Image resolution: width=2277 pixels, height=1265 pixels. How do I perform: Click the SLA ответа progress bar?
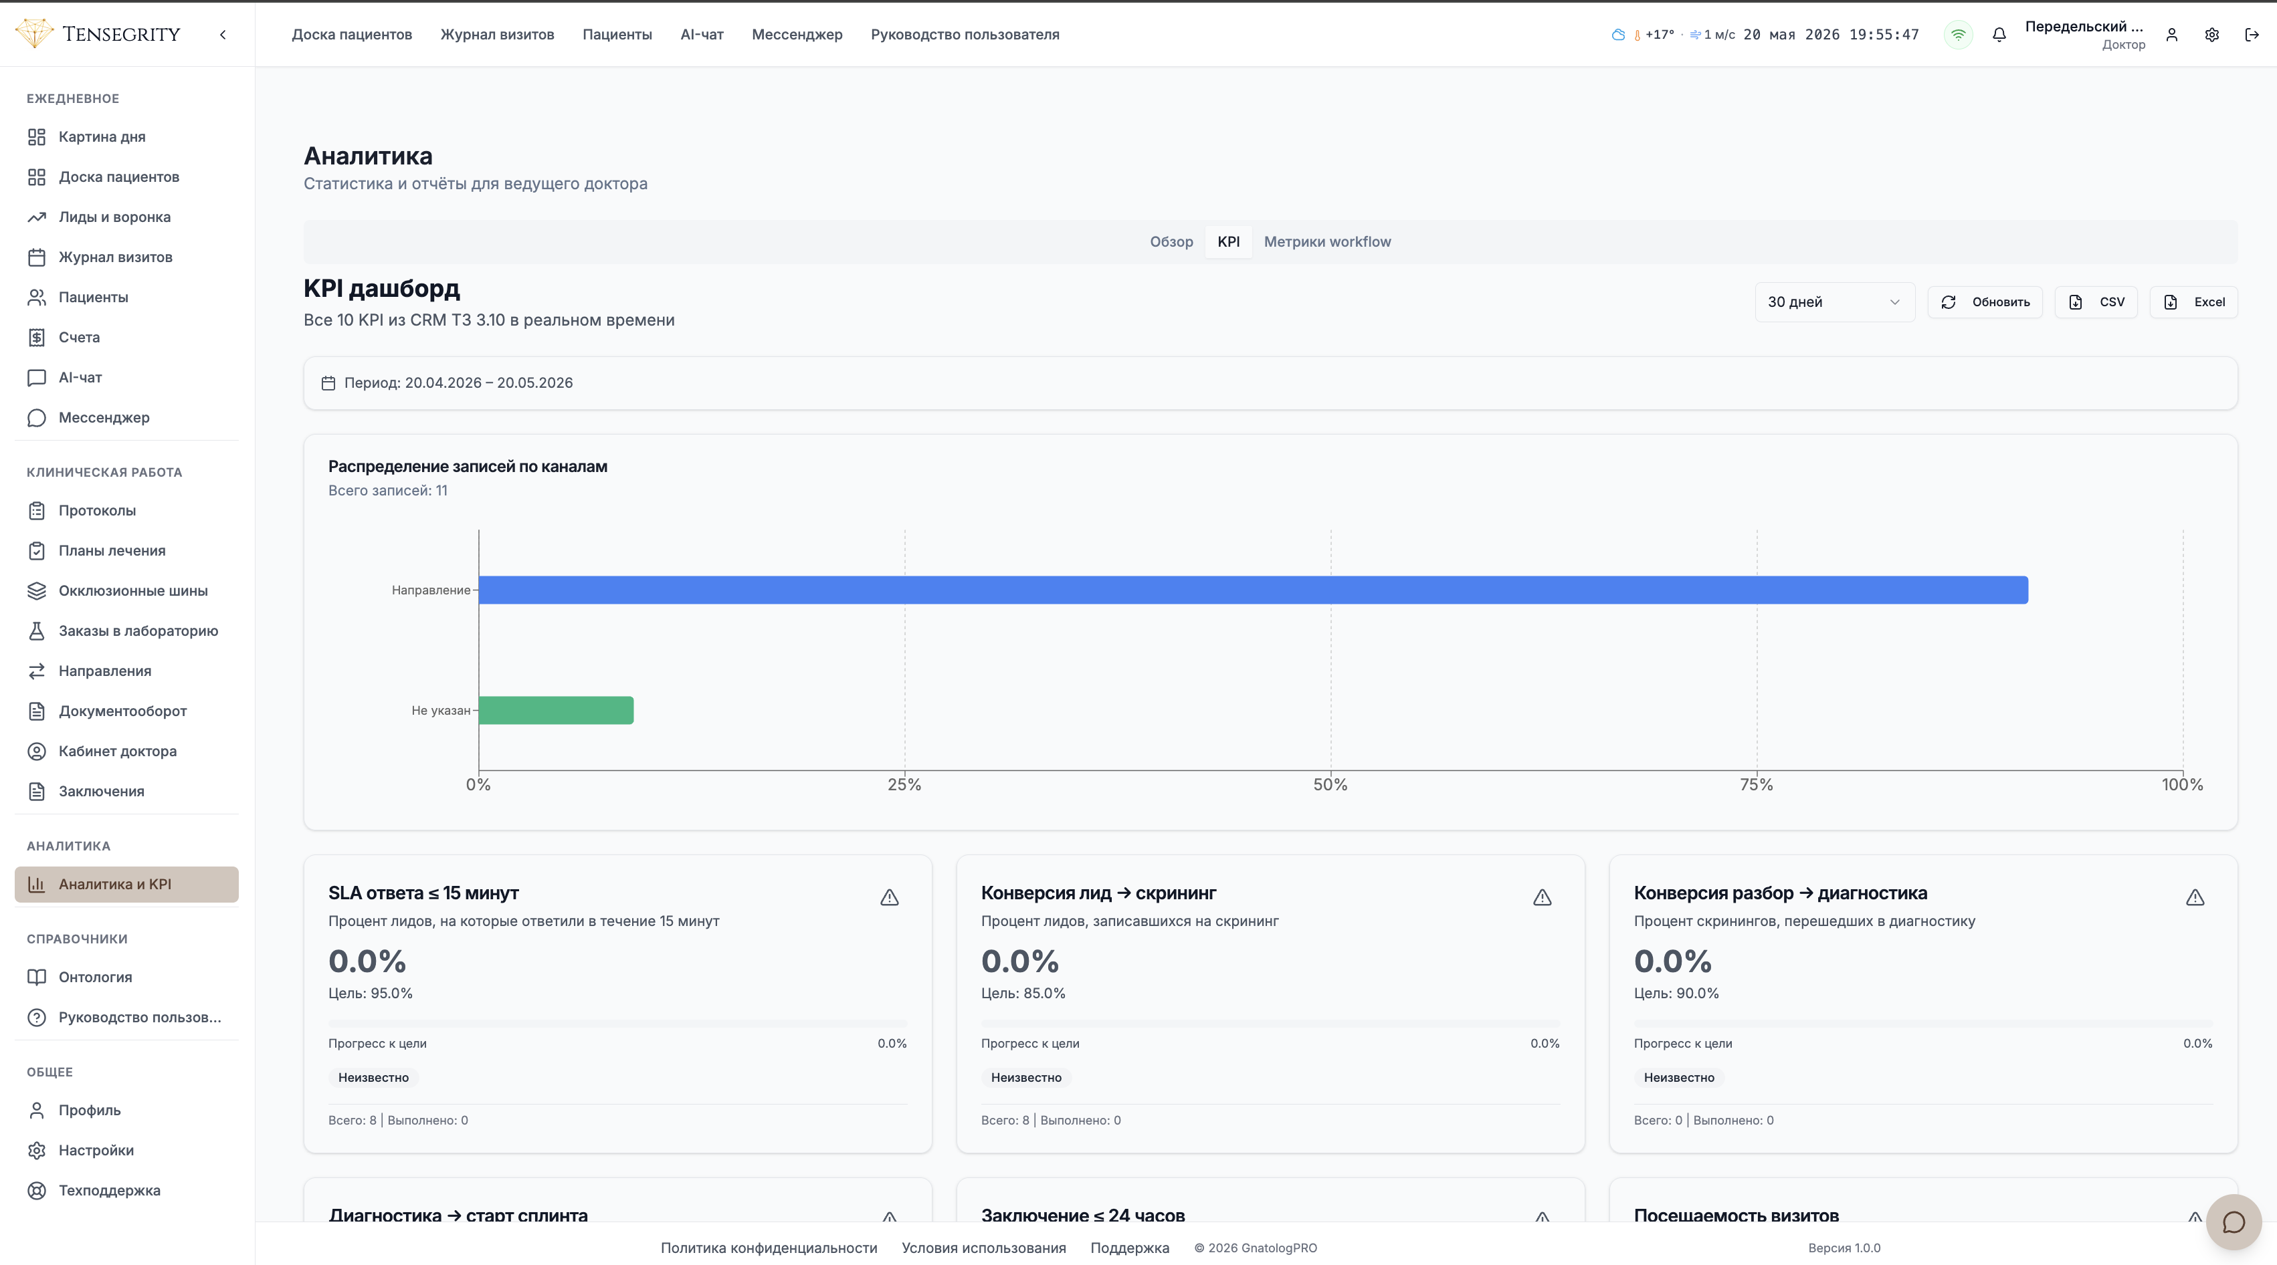[x=618, y=1024]
